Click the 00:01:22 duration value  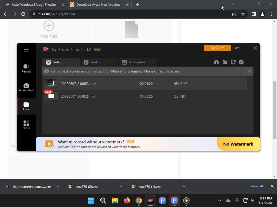pos(146,84)
